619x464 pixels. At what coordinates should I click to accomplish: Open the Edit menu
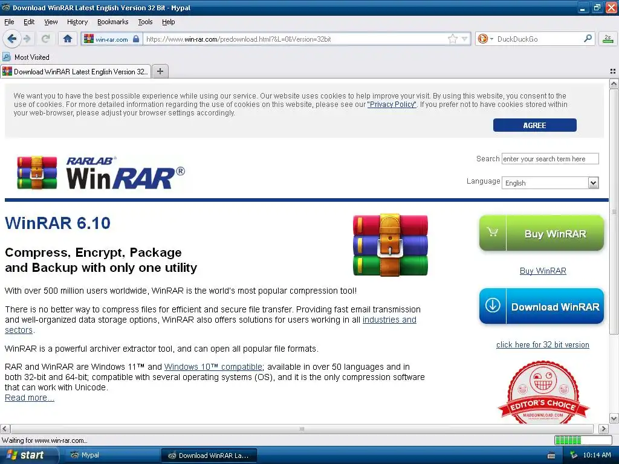(x=29, y=22)
